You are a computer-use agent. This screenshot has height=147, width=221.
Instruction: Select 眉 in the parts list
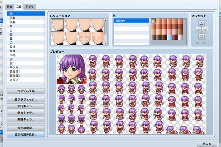(26, 34)
